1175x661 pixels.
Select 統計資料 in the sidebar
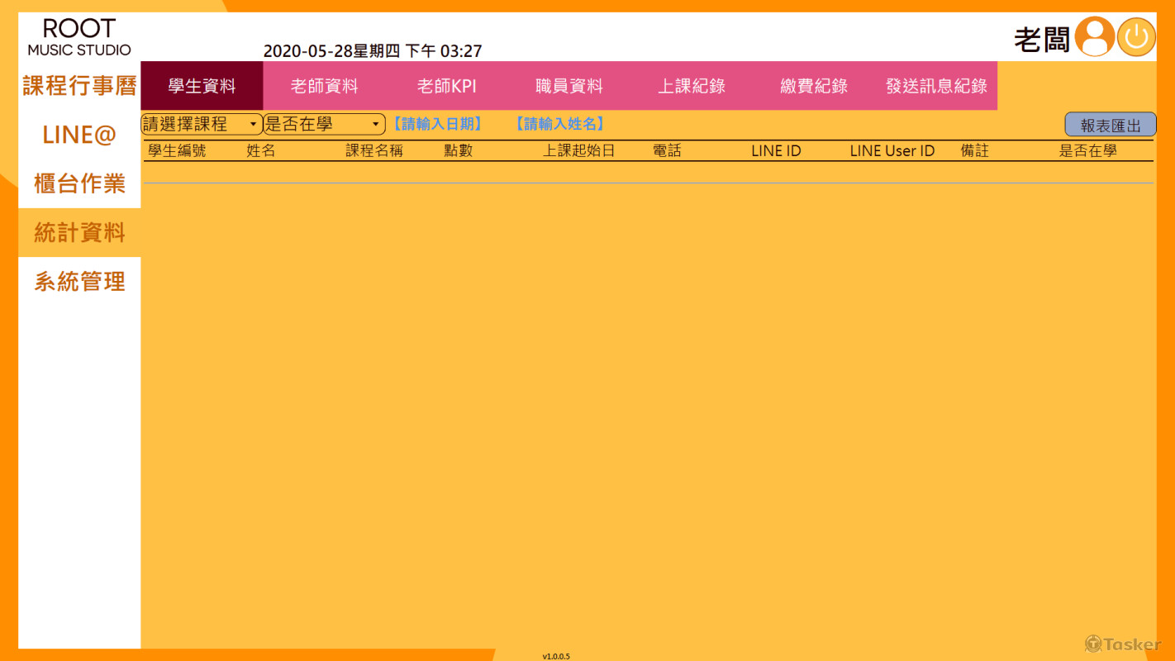point(79,232)
